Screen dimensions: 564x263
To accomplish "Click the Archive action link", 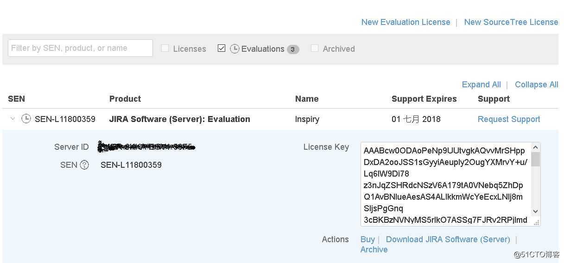I will [x=374, y=250].
